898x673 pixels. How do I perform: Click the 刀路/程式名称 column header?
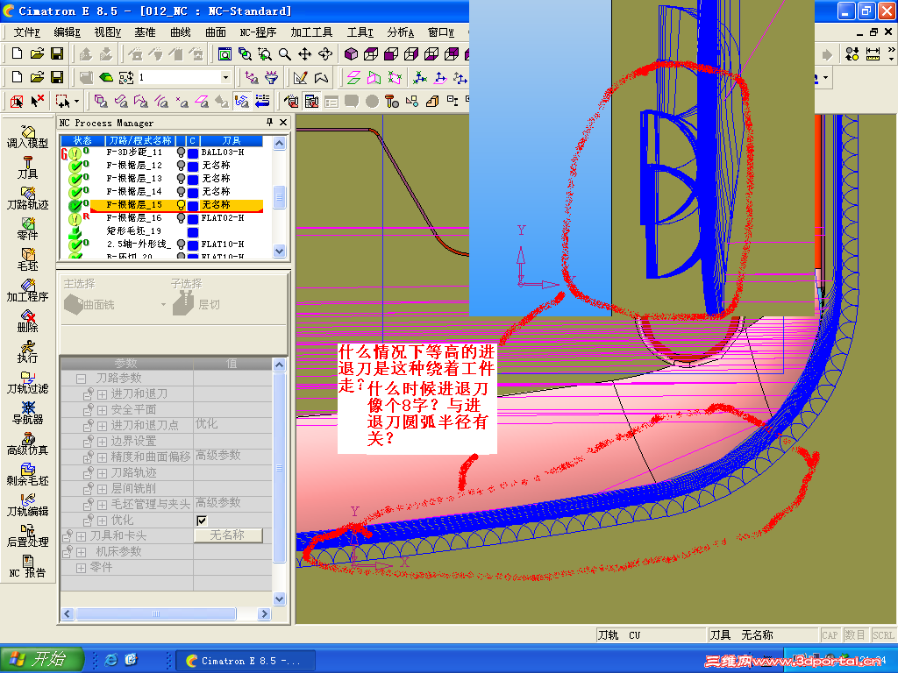(140, 140)
